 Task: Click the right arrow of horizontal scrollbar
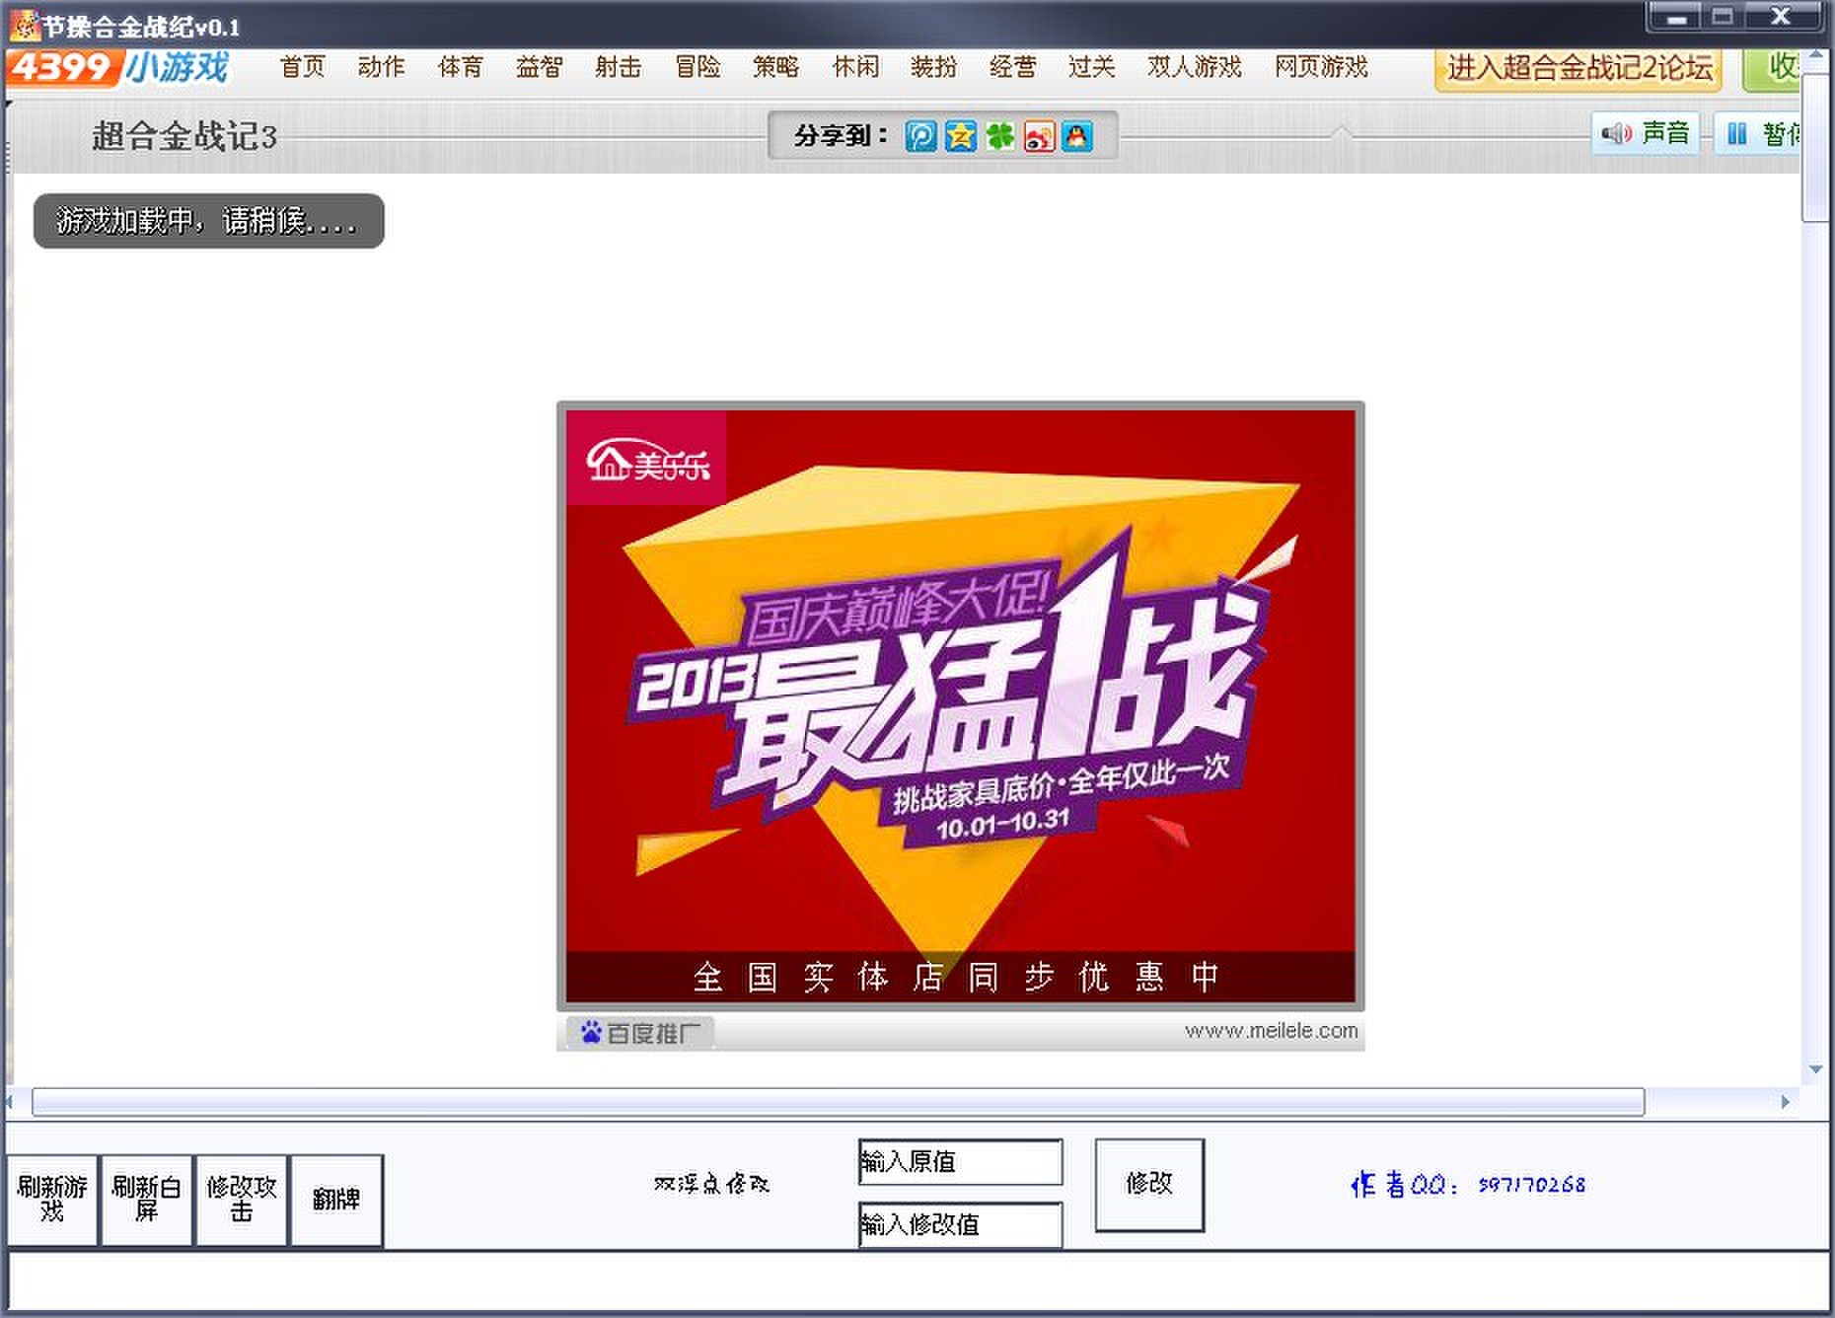(1785, 1102)
